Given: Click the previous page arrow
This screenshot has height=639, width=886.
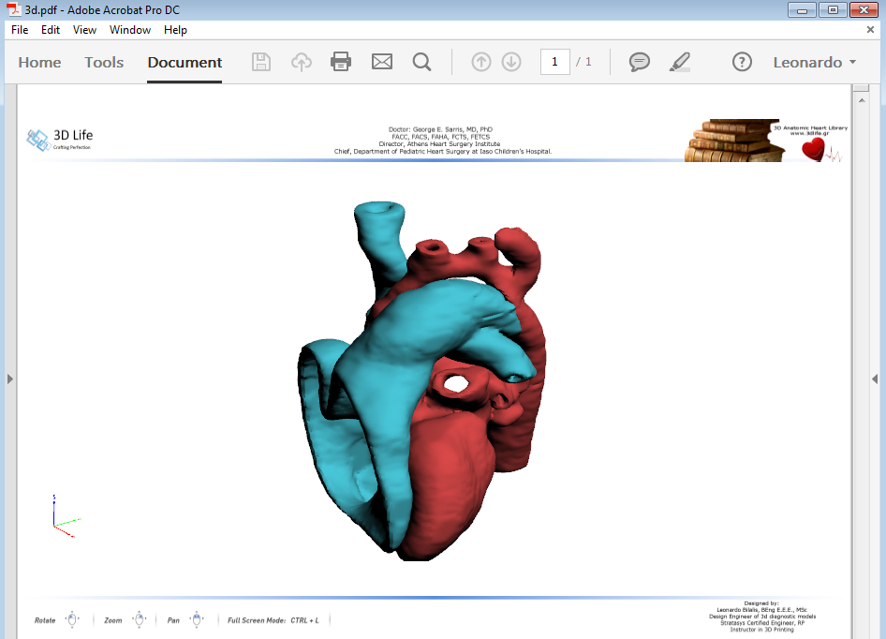Looking at the screenshot, I should coord(480,61).
